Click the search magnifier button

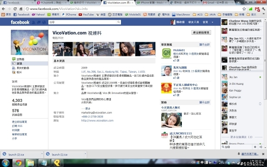[118, 22]
